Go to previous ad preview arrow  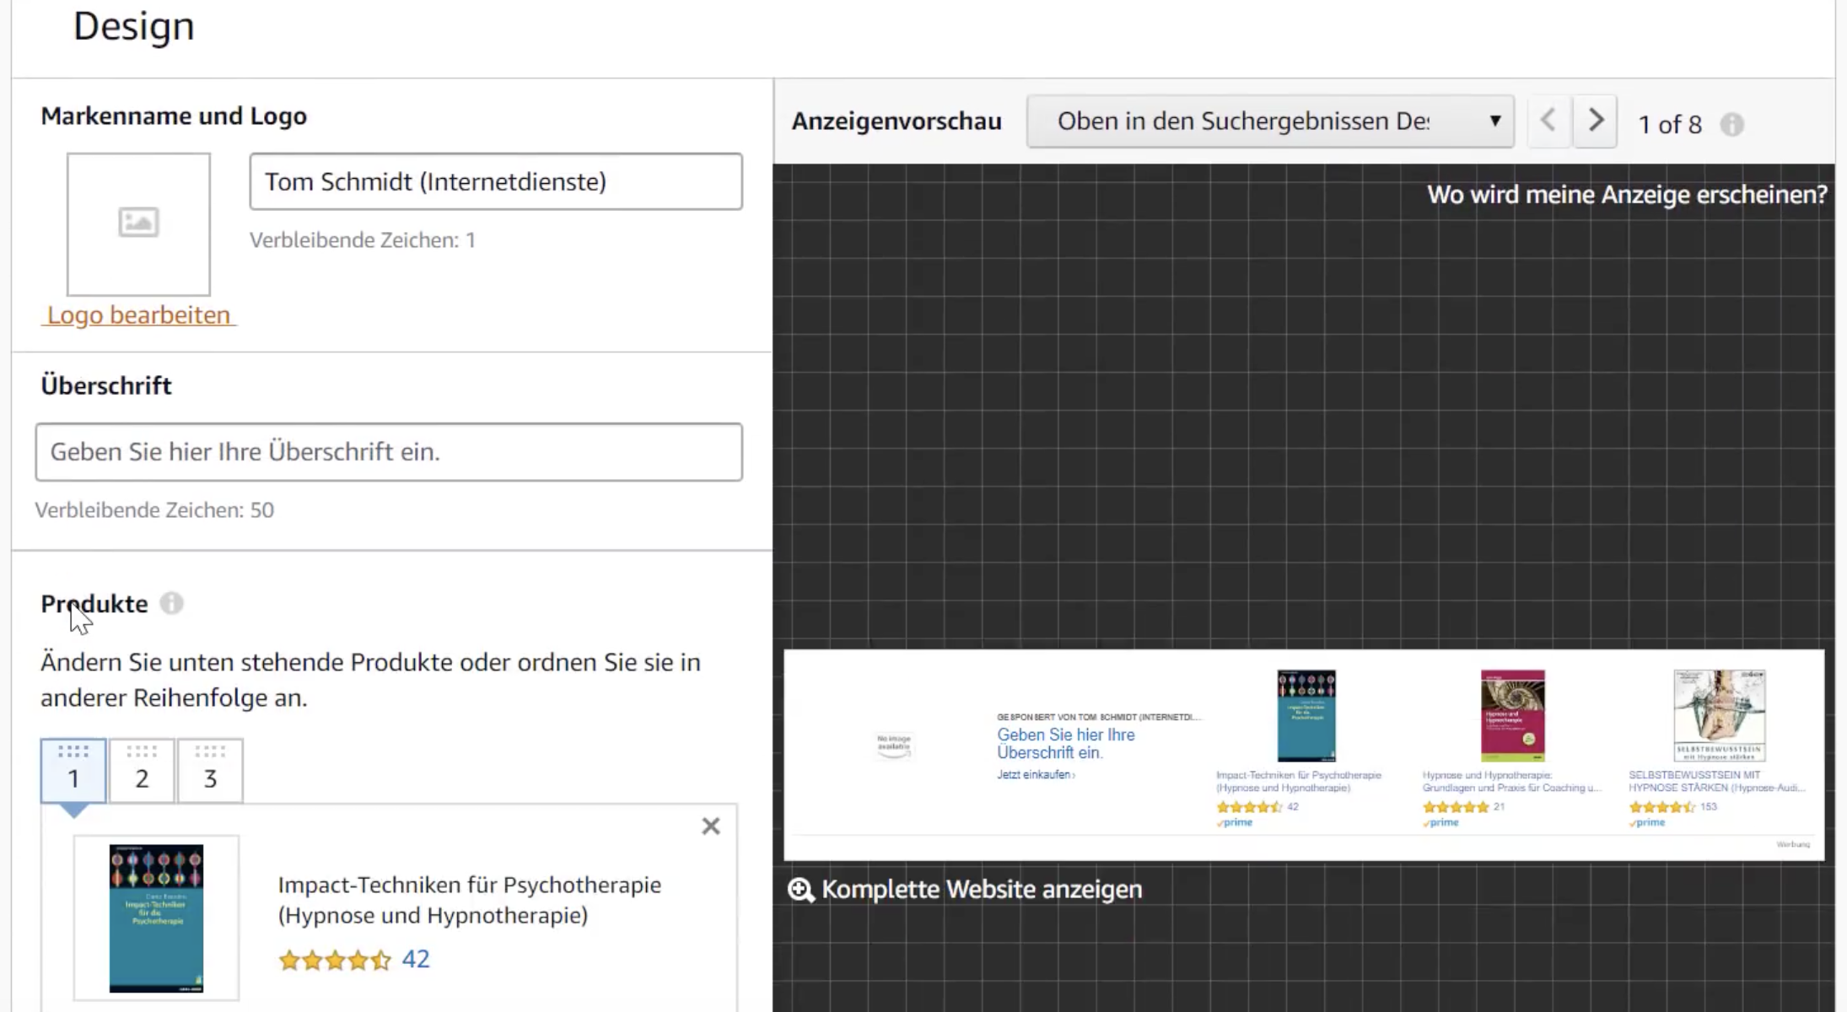coord(1548,121)
